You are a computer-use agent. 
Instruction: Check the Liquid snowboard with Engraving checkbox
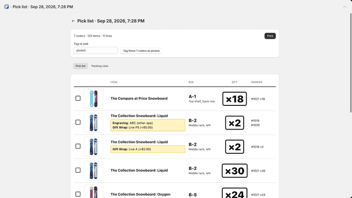pyautogui.click(x=78, y=122)
